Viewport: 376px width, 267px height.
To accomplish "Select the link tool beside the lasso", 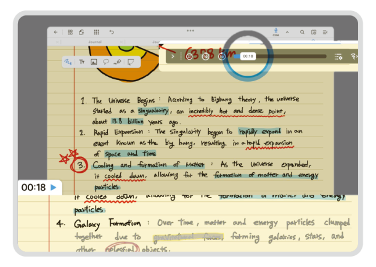I will pos(118,62).
